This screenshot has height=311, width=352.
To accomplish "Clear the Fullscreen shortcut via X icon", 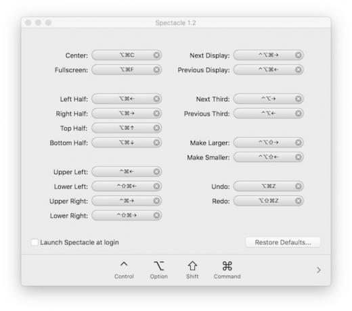I will click(156, 70).
